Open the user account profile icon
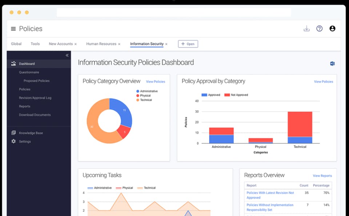349x216 pixels. tap(332, 28)
